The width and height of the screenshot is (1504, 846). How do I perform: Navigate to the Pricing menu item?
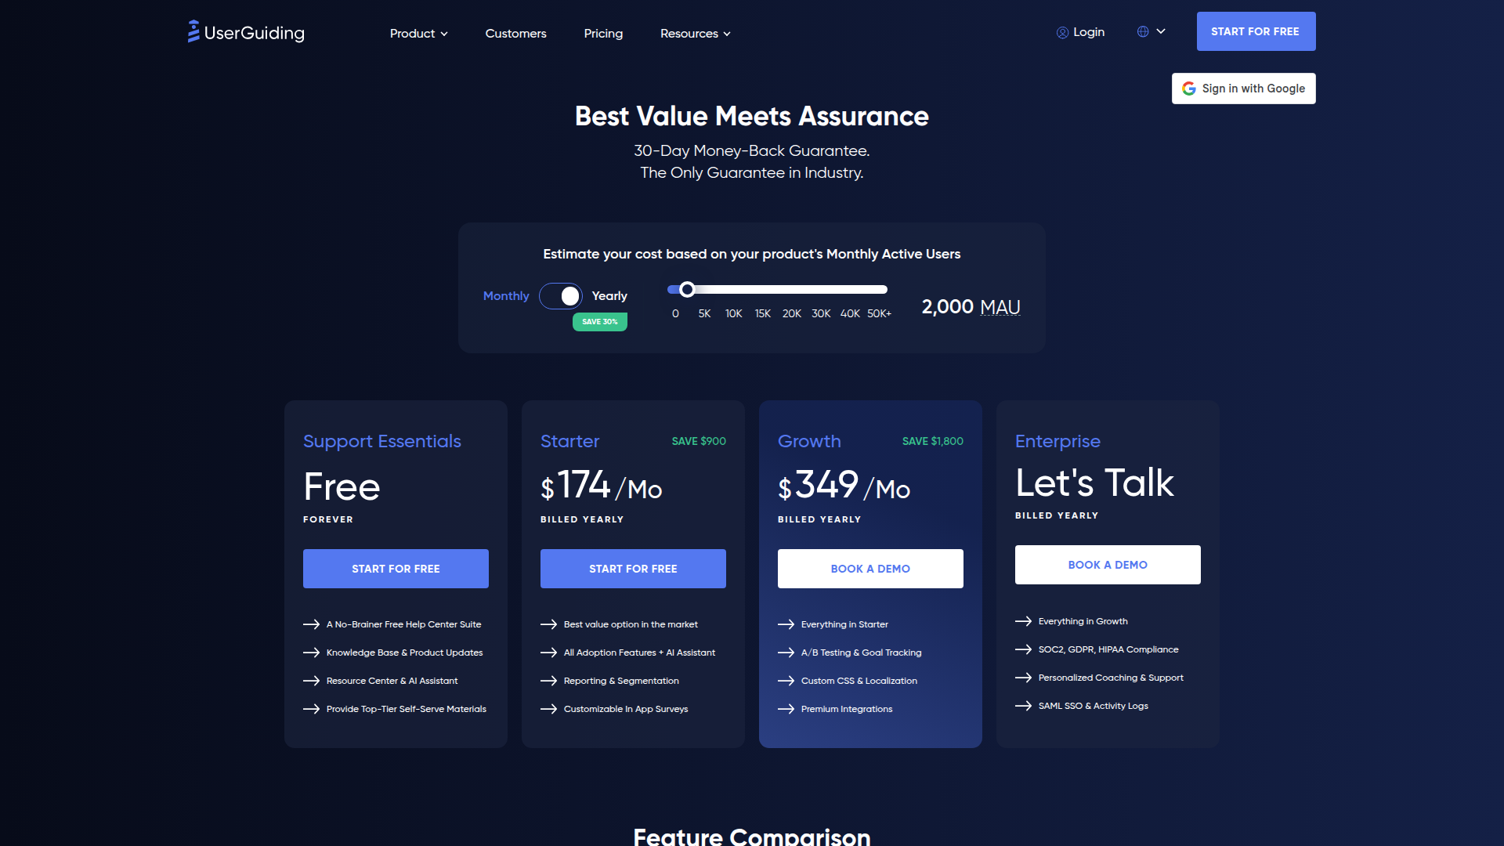603,34
